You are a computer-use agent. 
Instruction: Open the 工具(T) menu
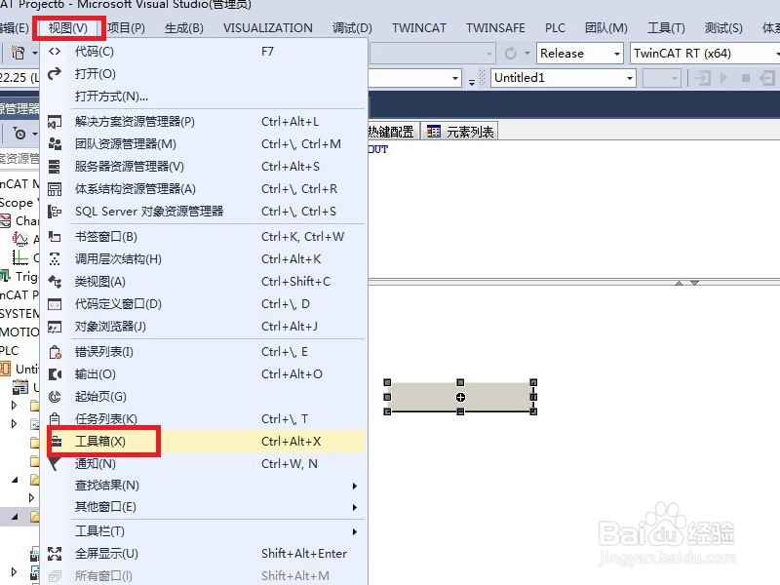666,28
